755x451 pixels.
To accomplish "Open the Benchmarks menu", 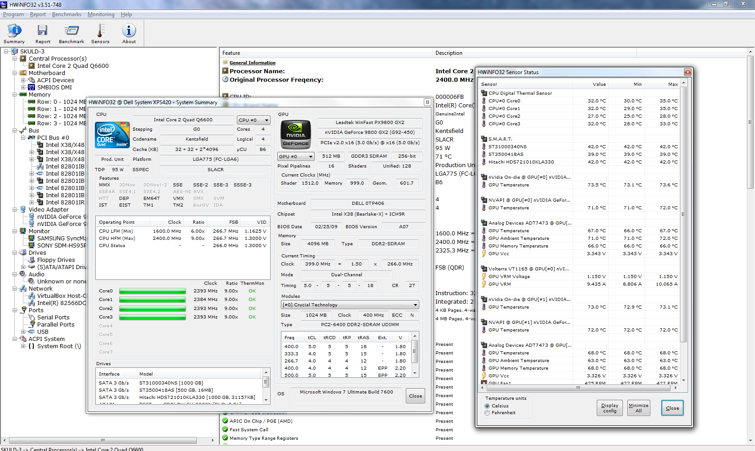I will 67,14.
